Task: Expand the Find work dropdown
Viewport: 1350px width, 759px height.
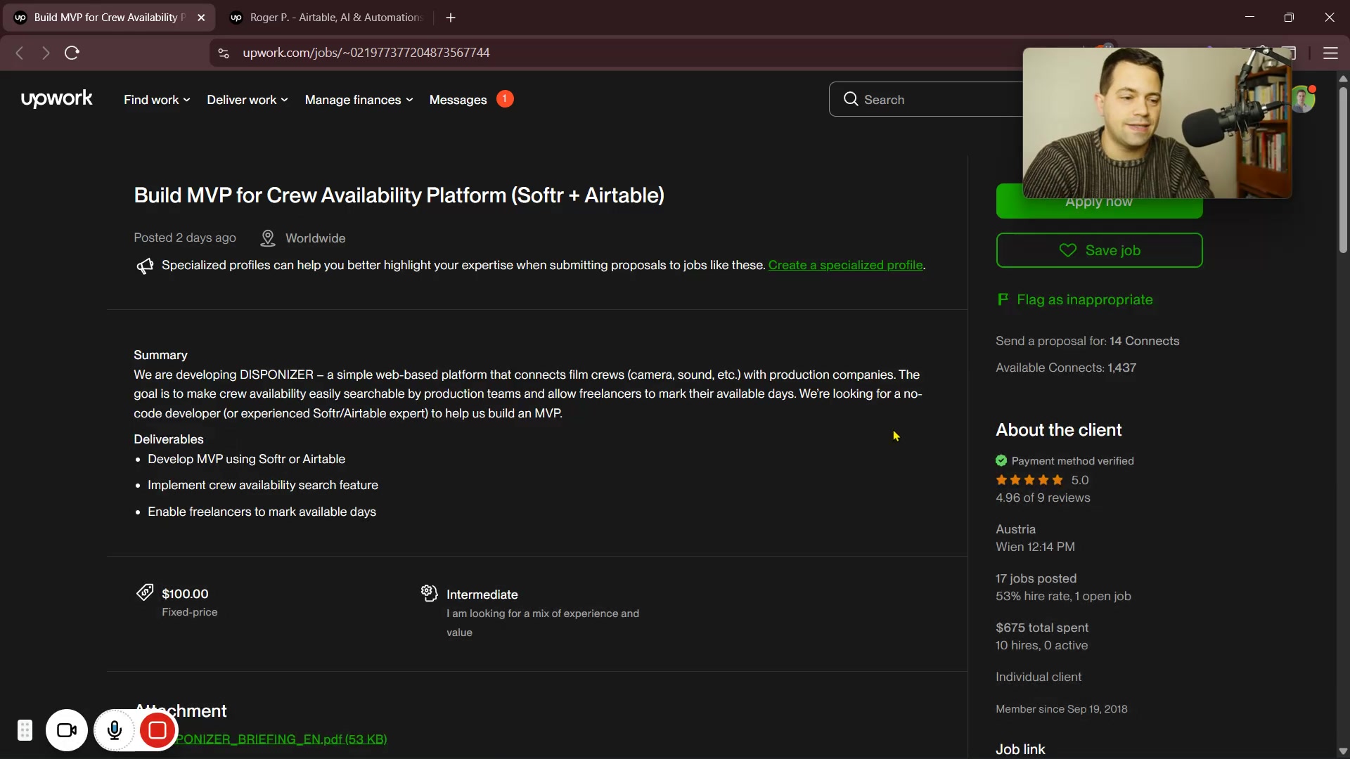Action: coord(157,100)
